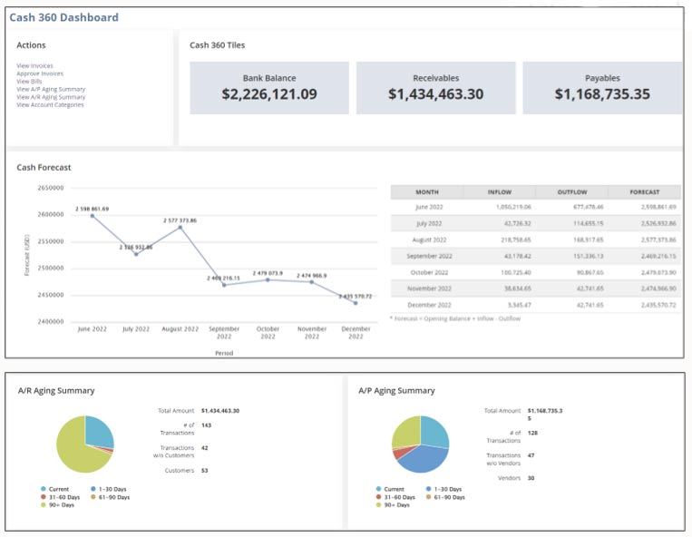The image size is (692, 537).
Task: Select the View A/P Aging Summary link
Action: click(x=51, y=89)
